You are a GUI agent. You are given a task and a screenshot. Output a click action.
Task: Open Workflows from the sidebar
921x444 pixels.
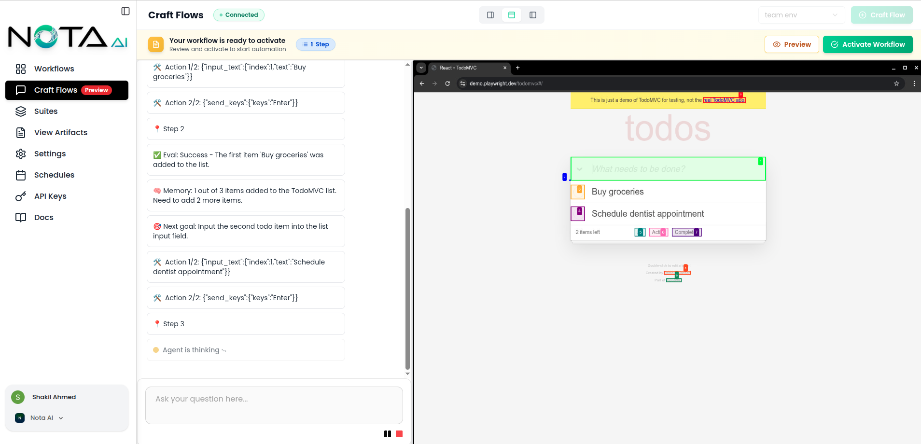[x=55, y=69]
